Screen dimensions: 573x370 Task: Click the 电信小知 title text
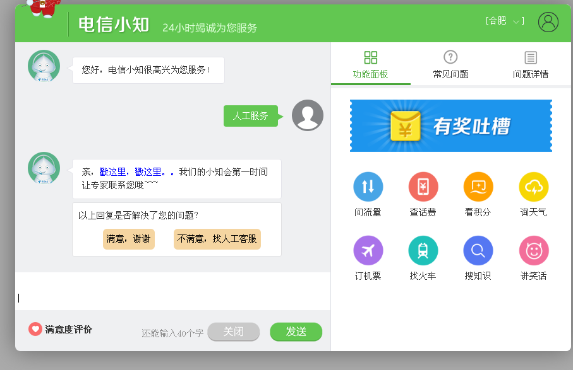point(114,25)
